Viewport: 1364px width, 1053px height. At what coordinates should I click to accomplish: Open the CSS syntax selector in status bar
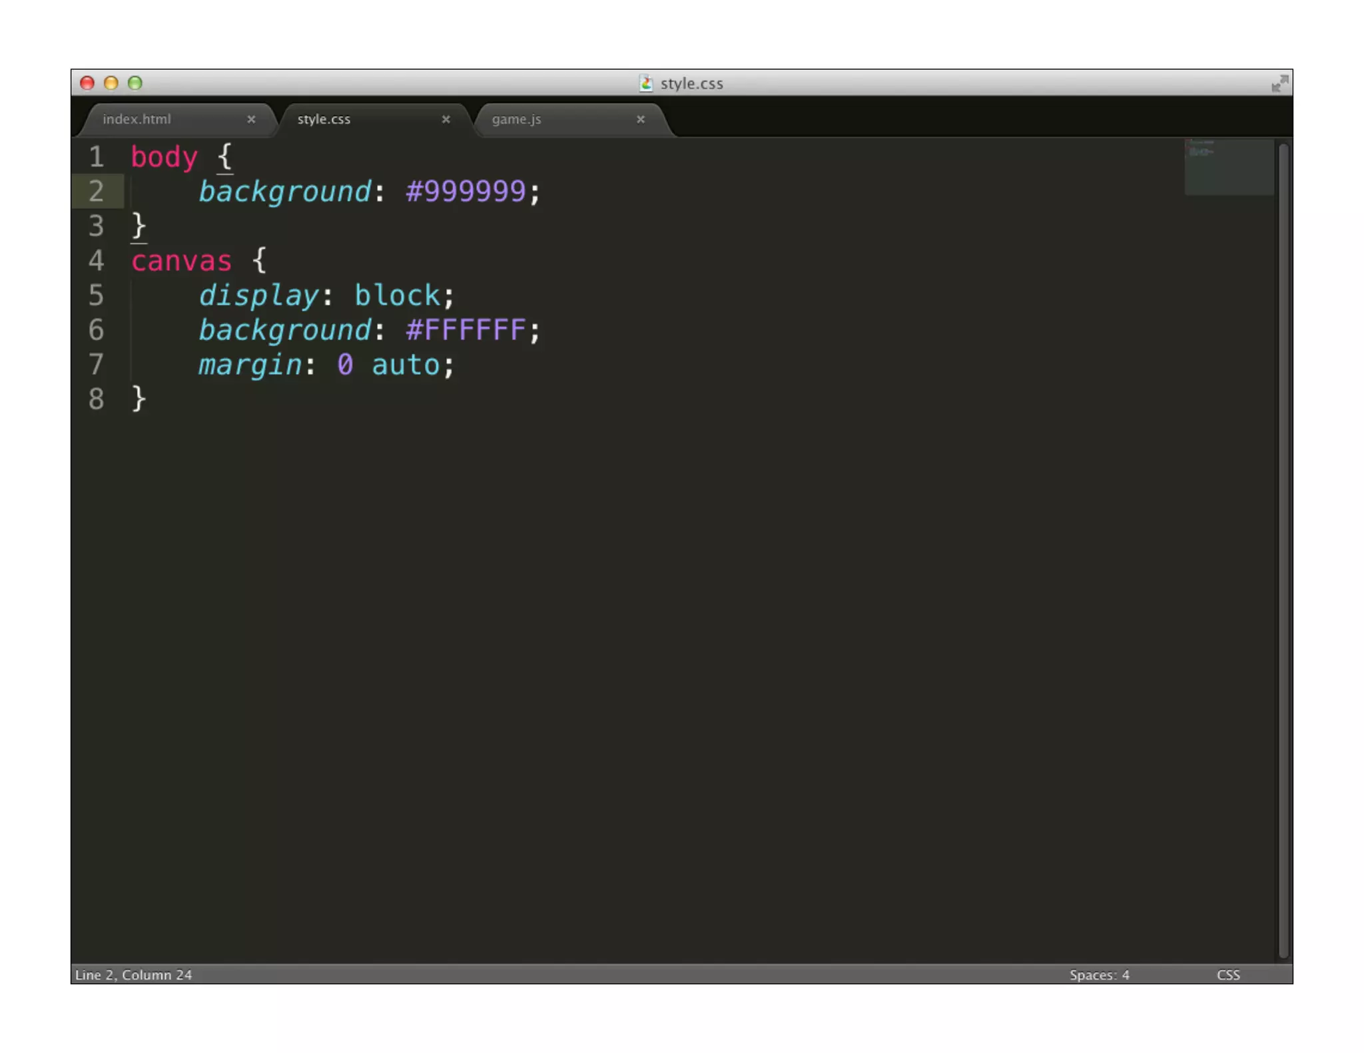[1227, 974]
